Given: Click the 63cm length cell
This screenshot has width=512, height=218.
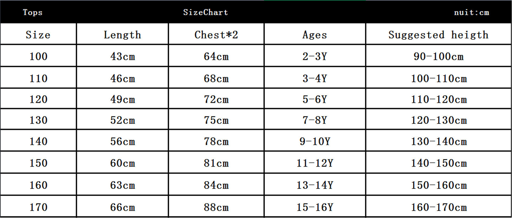Looking at the screenshot, I should point(123,185).
